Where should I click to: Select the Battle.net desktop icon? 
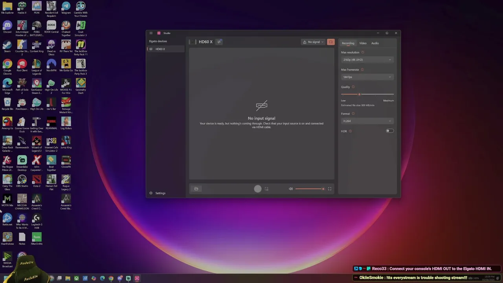point(7,220)
